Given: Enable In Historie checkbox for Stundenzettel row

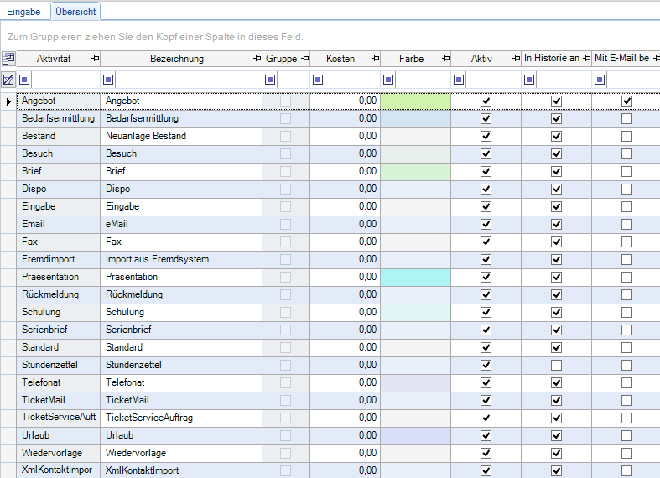Looking at the screenshot, I should pos(556,365).
